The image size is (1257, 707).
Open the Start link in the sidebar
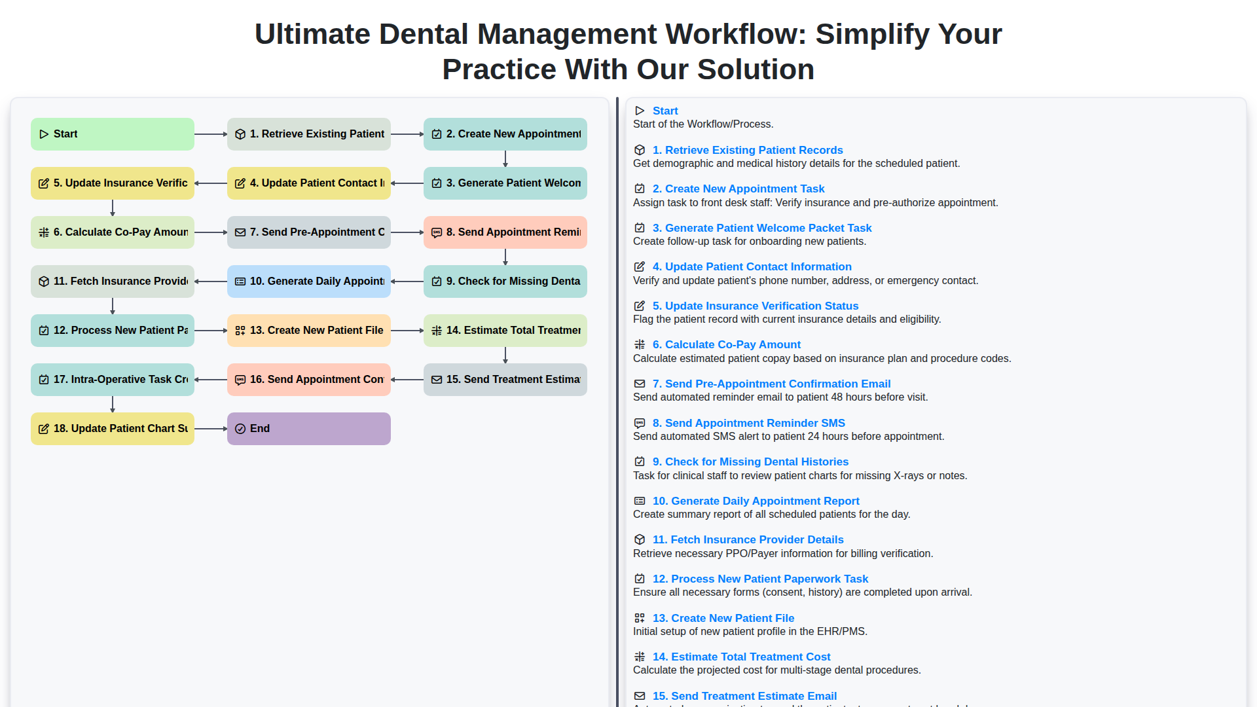(x=665, y=111)
